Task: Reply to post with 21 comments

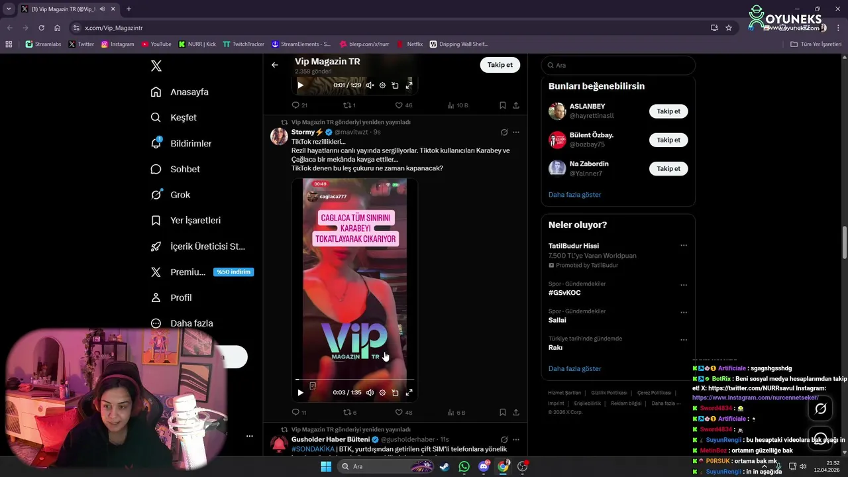Action: 299,105
